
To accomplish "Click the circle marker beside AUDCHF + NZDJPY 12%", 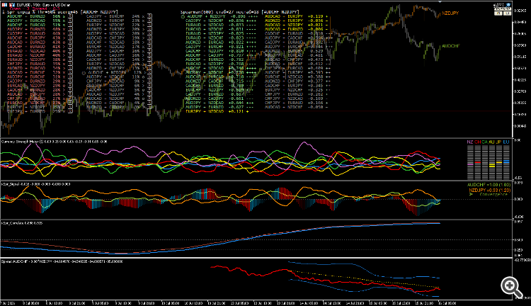I will point(84,72).
